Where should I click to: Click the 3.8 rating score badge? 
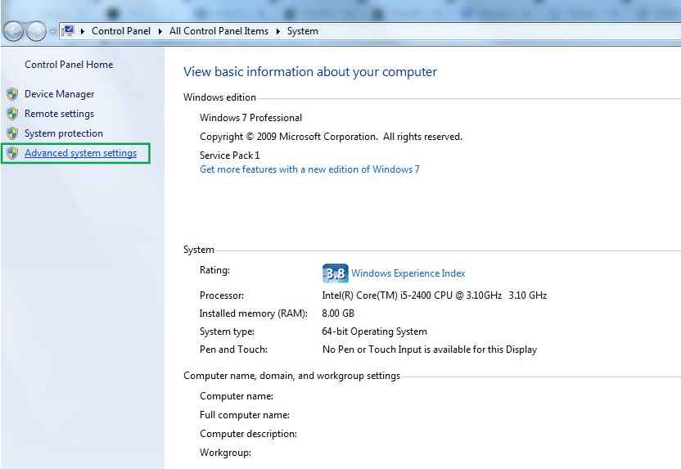(335, 273)
